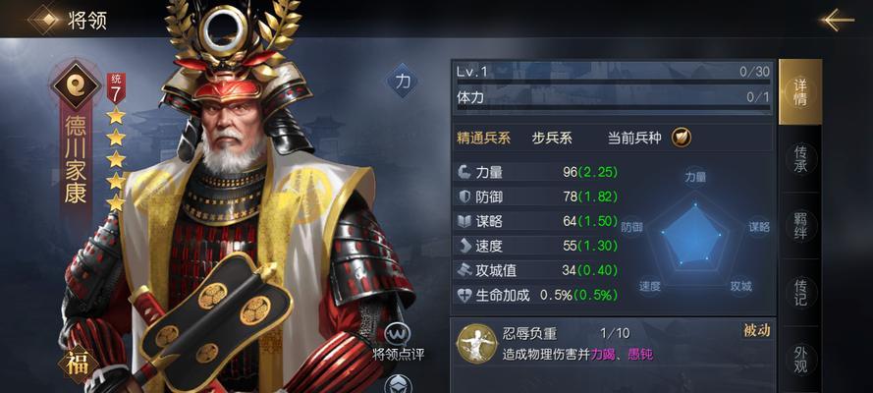Tap the current troop type shield icon
873x393 pixels.
click(681, 138)
